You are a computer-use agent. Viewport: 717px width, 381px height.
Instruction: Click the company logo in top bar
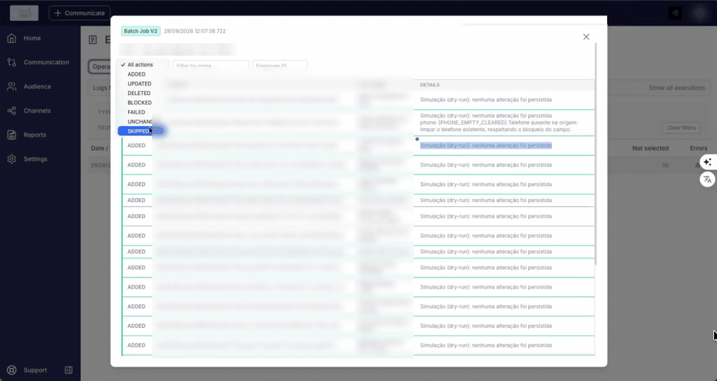pos(24,13)
